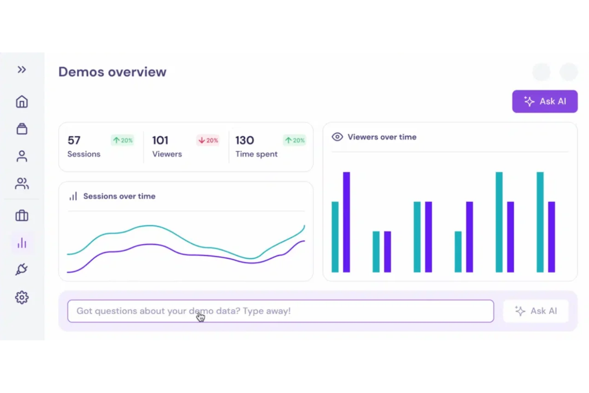Open Settings using the gear icon

tap(22, 297)
